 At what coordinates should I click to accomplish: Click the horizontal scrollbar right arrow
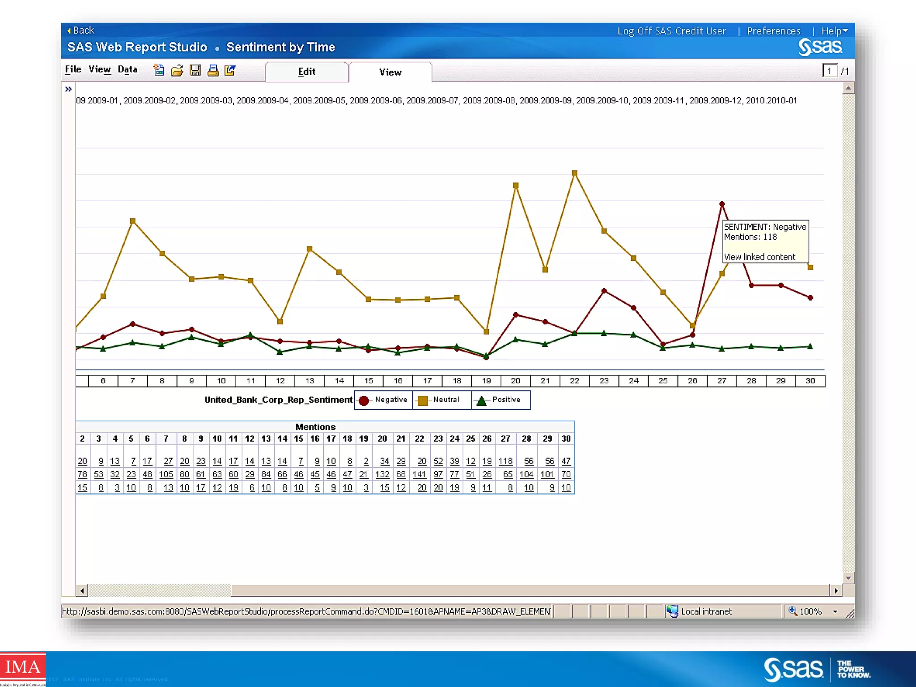pyautogui.click(x=836, y=590)
